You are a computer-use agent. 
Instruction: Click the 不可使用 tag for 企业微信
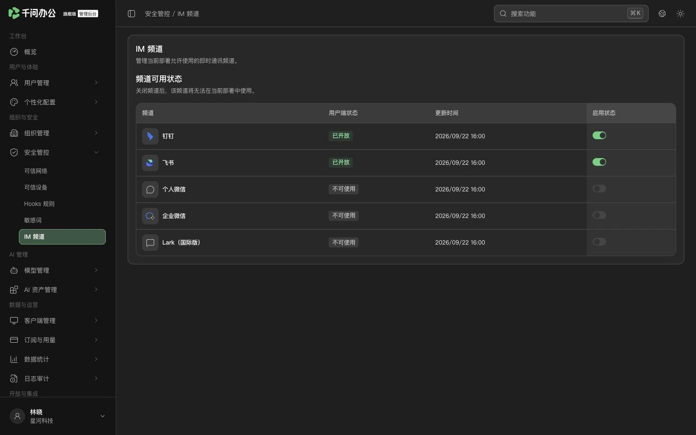coord(344,216)
